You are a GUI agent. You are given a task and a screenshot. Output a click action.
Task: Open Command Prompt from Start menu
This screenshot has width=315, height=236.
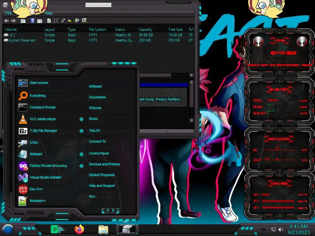37,107
